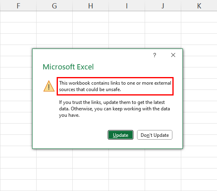This screenshot has width=217, height=191.
Task: Click the top cell under column H
Action: pyautogui.click(x=91, y=17)
